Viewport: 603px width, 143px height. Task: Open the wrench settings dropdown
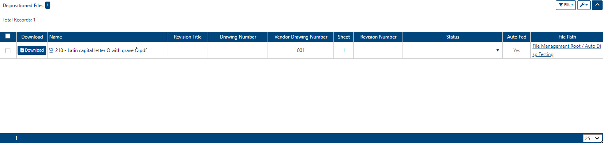584,5
